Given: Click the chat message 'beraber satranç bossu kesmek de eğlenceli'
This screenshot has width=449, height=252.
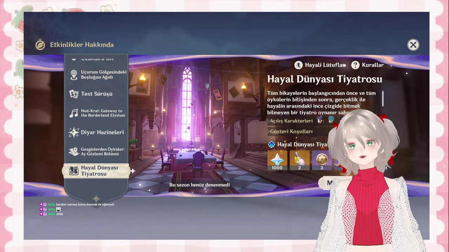Looking at the screenshot, I should (85, 204).
